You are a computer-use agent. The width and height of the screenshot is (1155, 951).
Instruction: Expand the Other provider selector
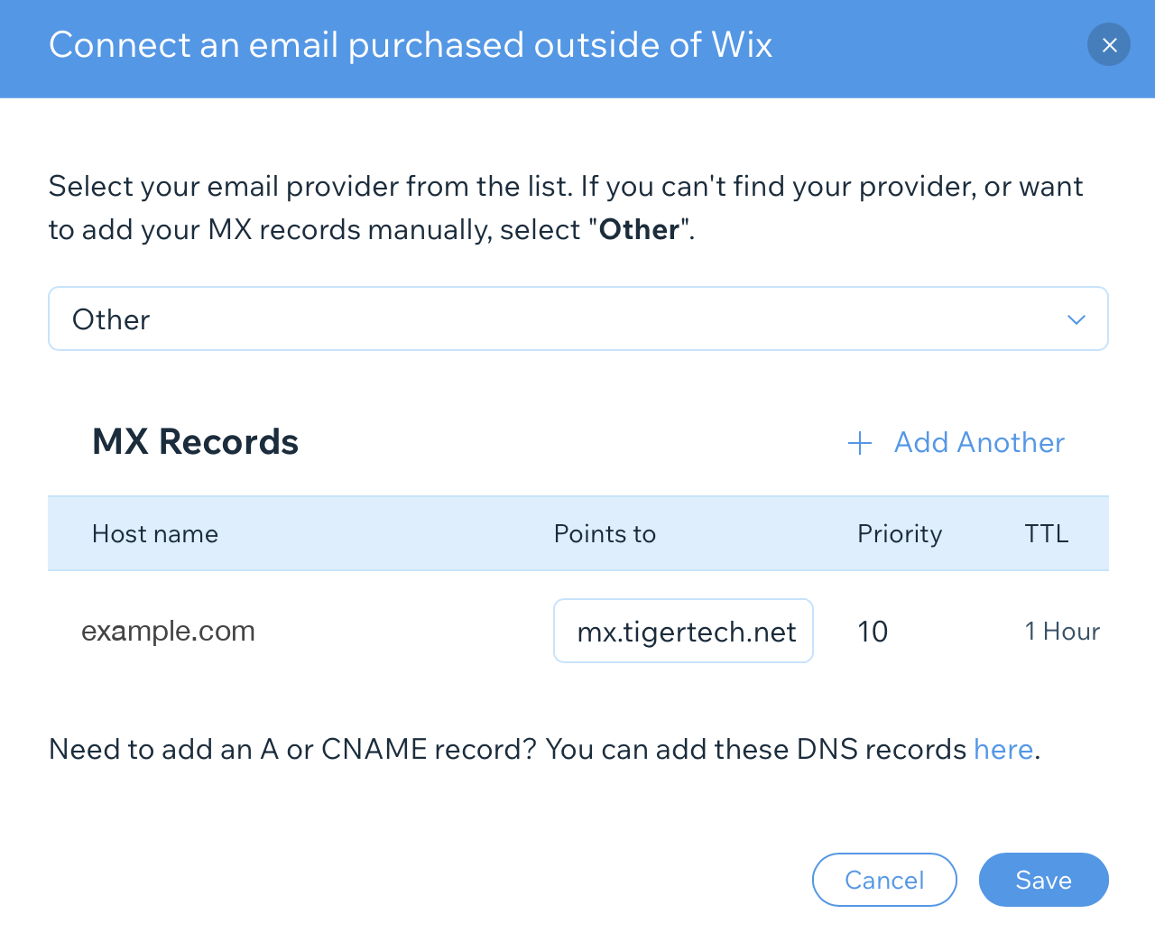577,319
